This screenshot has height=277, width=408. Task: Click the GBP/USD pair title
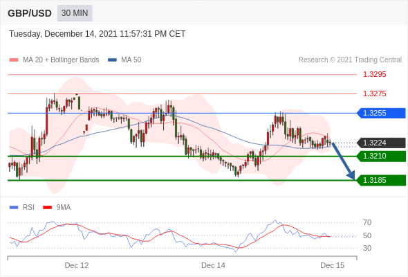click(x=30, y=13)
